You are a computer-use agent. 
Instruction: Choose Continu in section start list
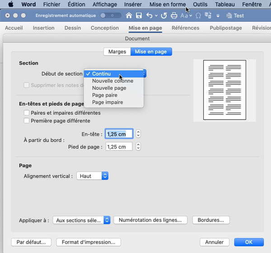click(114, 74)
